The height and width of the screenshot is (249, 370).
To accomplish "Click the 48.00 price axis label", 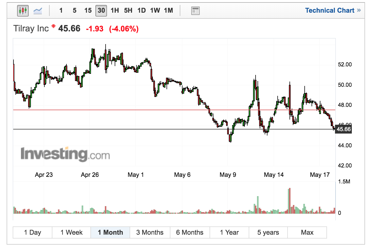I will 345,105.
